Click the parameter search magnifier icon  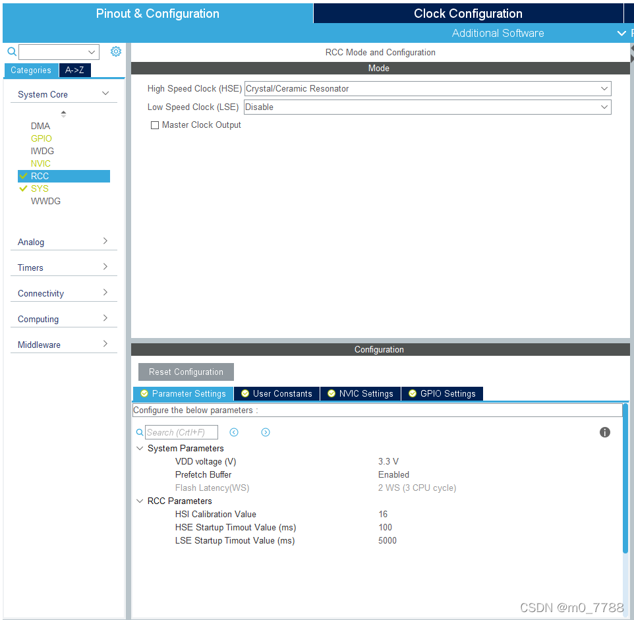tap(140, 432)
